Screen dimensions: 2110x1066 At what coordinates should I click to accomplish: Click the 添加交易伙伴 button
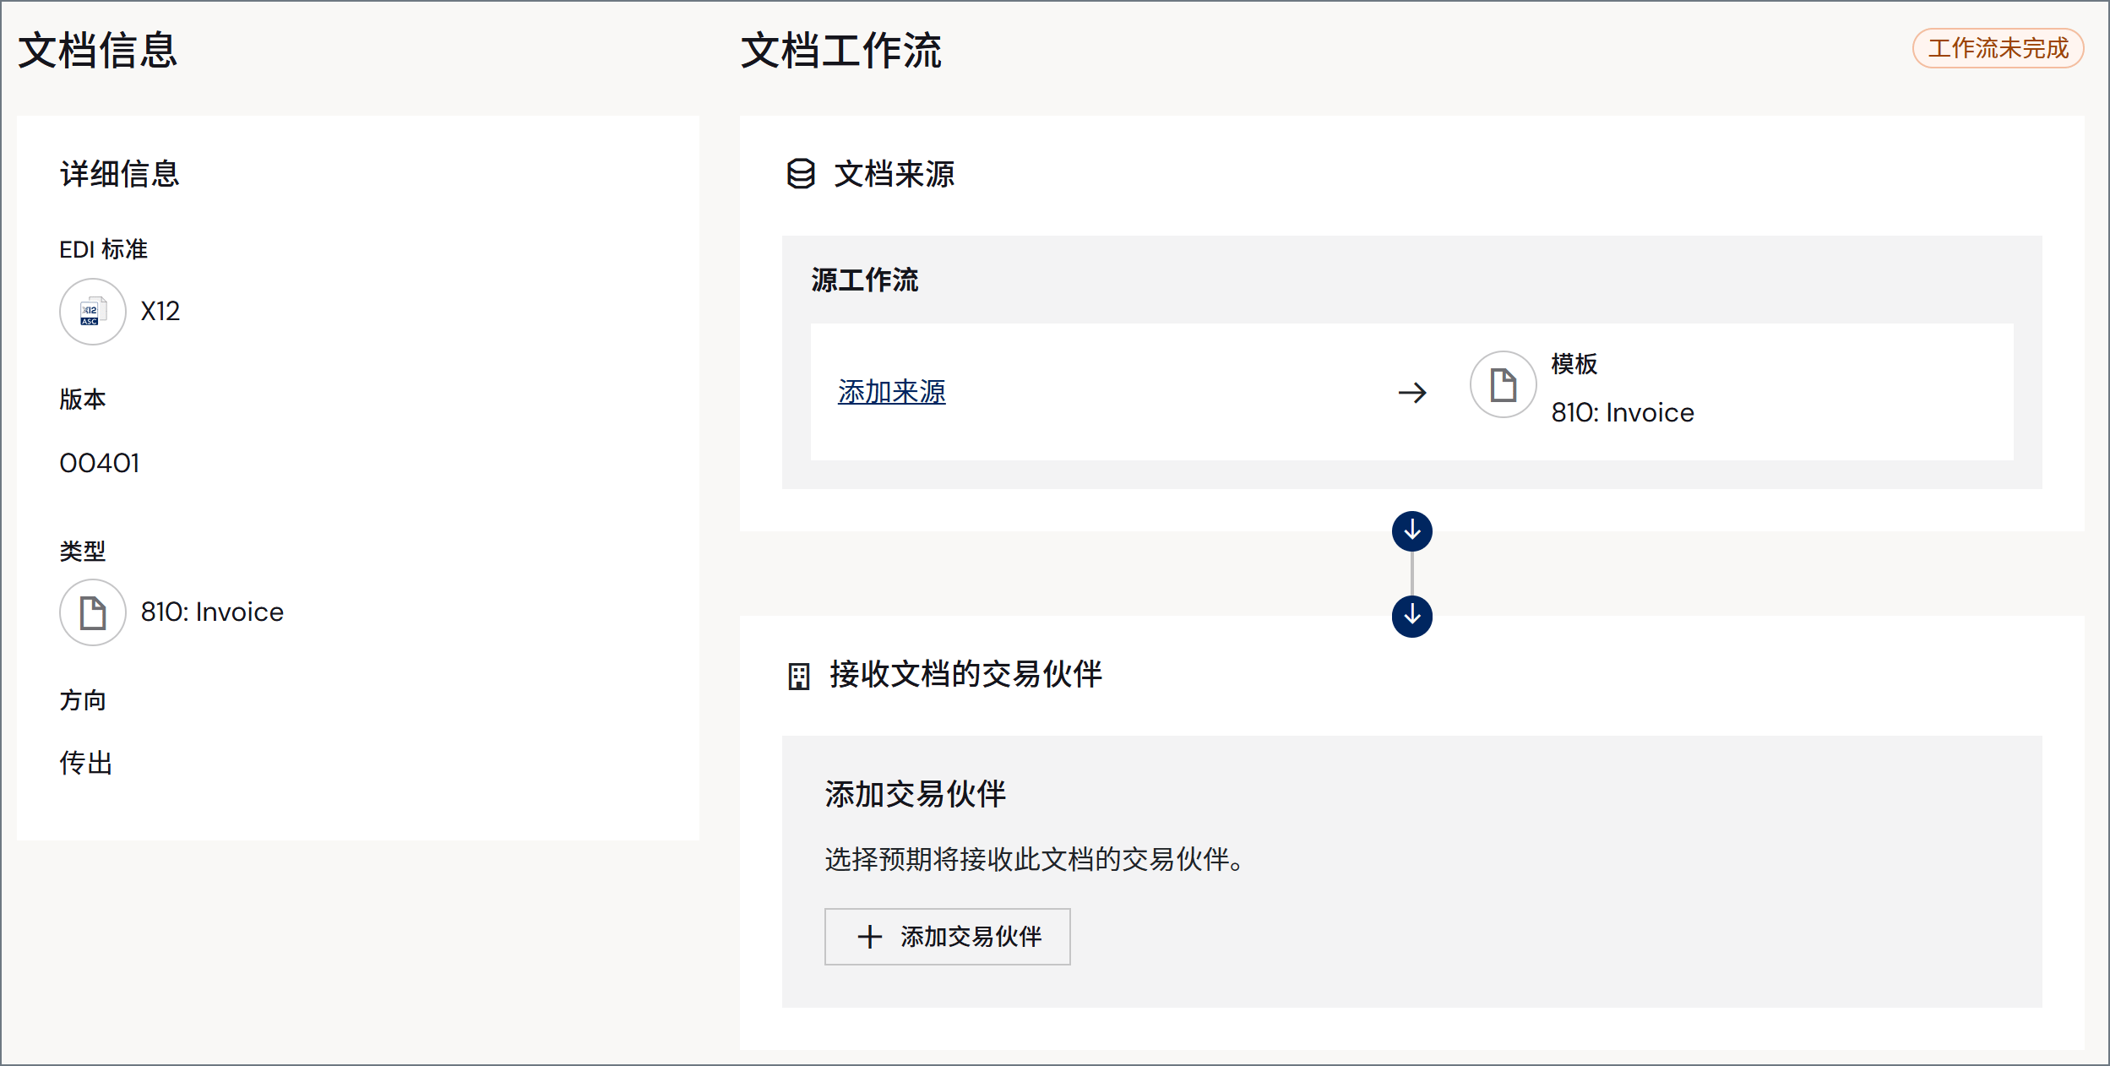pos(948,937)
